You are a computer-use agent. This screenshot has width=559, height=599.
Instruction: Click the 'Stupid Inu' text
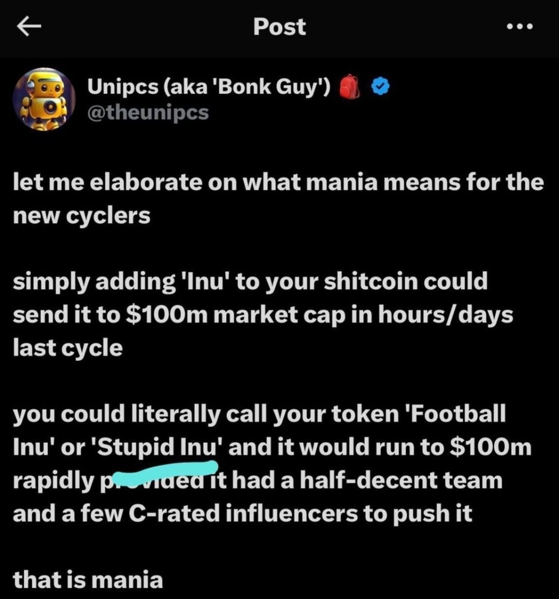click(159, 446)
